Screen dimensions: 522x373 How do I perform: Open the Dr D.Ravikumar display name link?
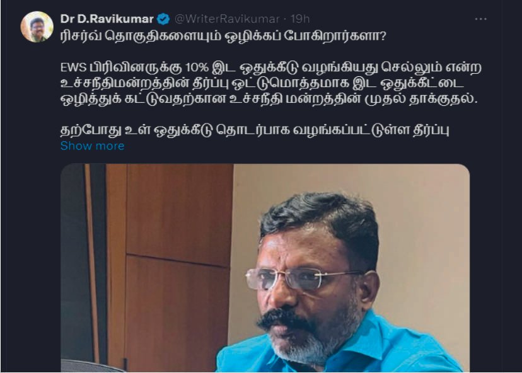pyautogui.click(x=107, y=19)
